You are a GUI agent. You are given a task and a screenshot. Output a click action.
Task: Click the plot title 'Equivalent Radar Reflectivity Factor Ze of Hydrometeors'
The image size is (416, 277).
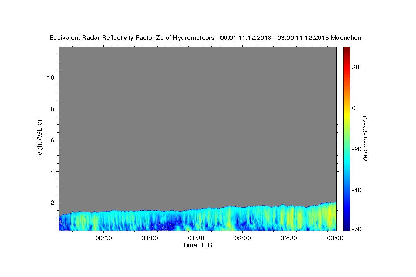132,38
